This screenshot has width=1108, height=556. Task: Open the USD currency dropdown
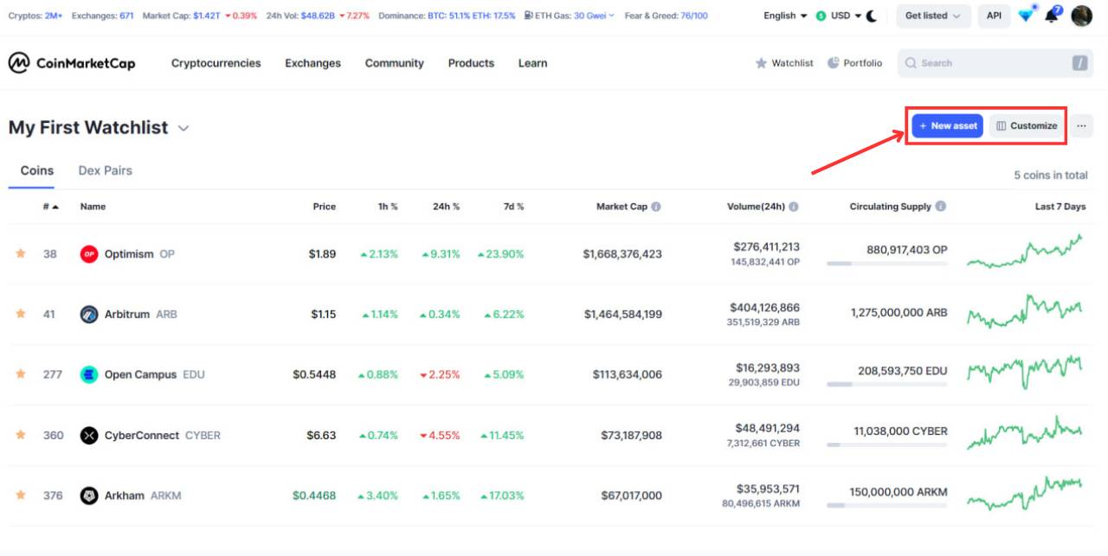pos(846,16)
